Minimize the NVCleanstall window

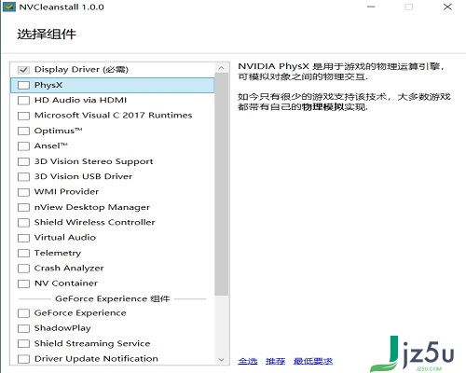click(x=371, y=7)
